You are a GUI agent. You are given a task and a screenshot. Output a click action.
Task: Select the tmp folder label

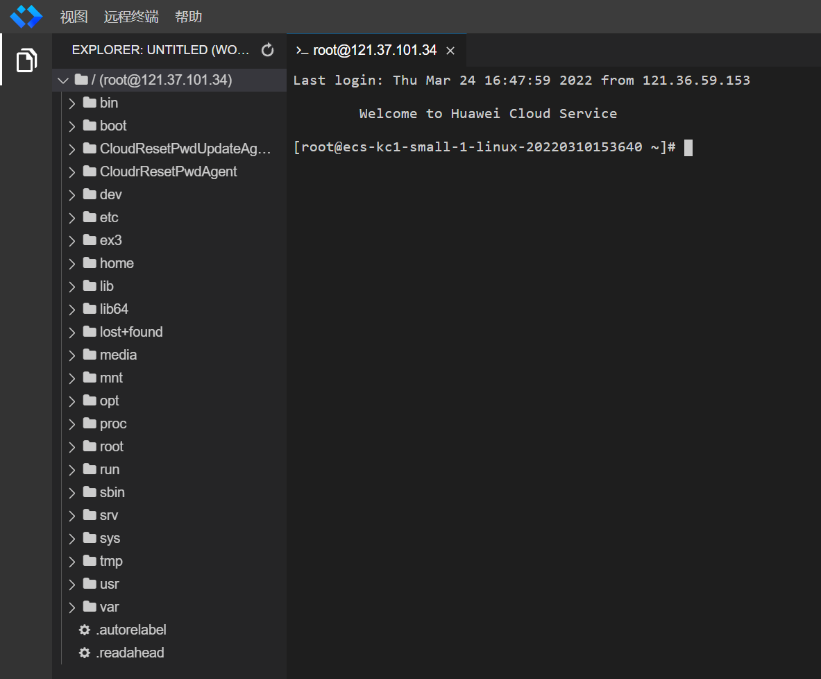tap(111, 561)
